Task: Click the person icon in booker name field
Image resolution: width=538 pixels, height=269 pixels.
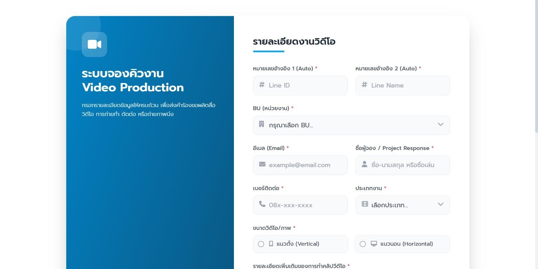Action: coord(365,164)
